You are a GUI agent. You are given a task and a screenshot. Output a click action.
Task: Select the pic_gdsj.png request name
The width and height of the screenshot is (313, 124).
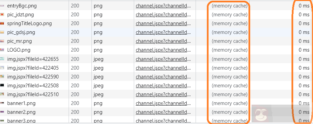pos(21,32)
